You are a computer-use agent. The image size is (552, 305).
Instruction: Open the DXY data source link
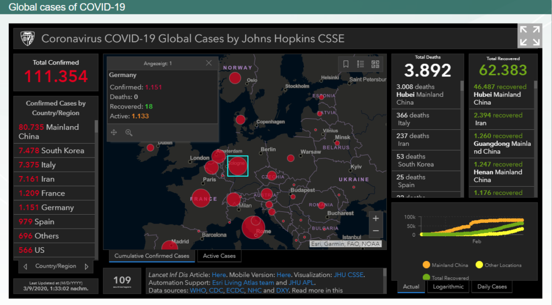click(282, 290)
